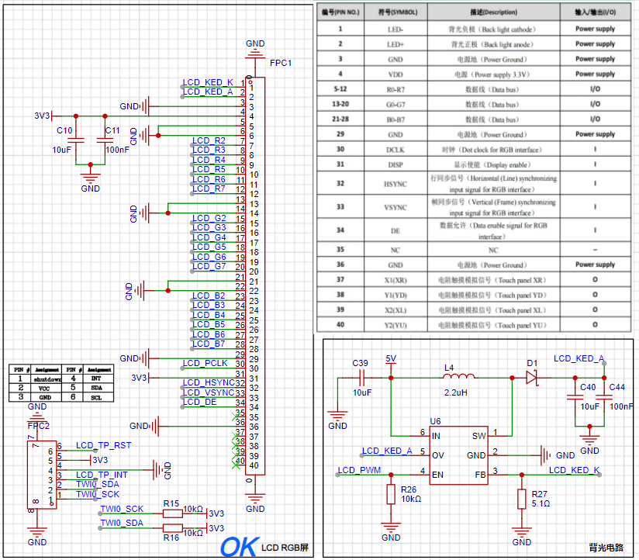
Task: Select the LCD_R7 net label
Action: (209, 188)
